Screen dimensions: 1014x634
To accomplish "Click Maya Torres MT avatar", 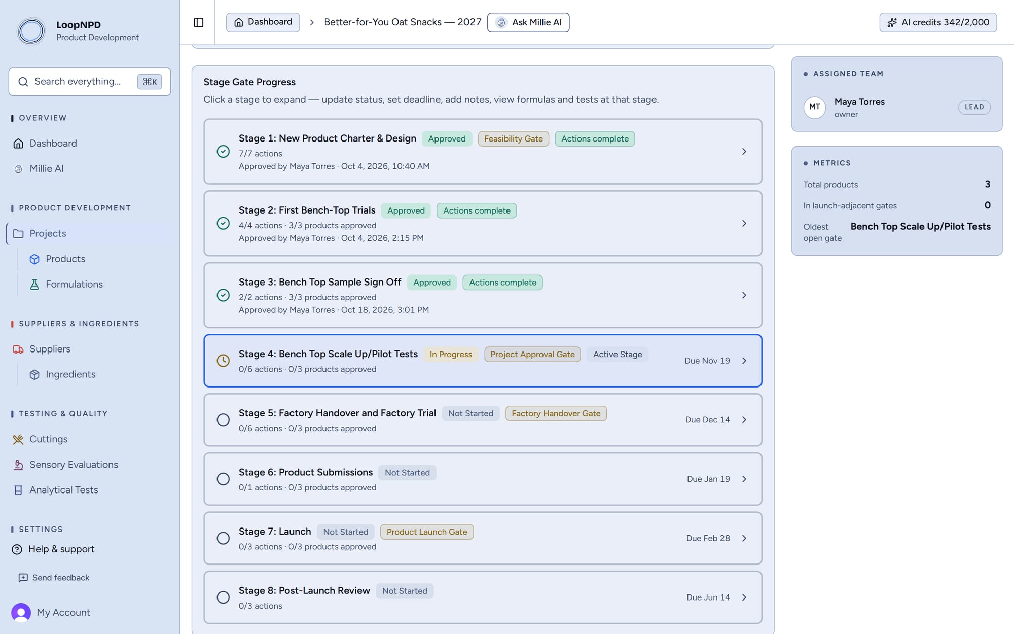I will click(815, 107).
